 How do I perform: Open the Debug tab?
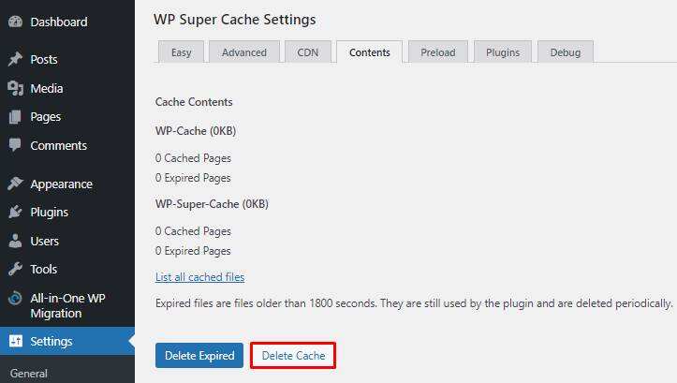coord(565,52)
